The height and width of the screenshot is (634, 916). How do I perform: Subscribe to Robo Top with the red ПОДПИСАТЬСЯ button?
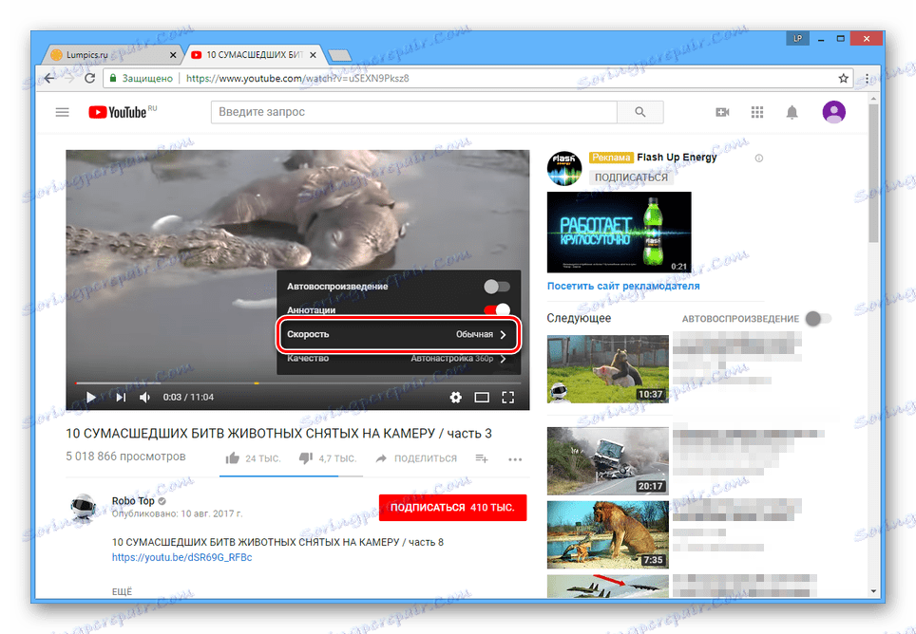[x=452, y=508]
